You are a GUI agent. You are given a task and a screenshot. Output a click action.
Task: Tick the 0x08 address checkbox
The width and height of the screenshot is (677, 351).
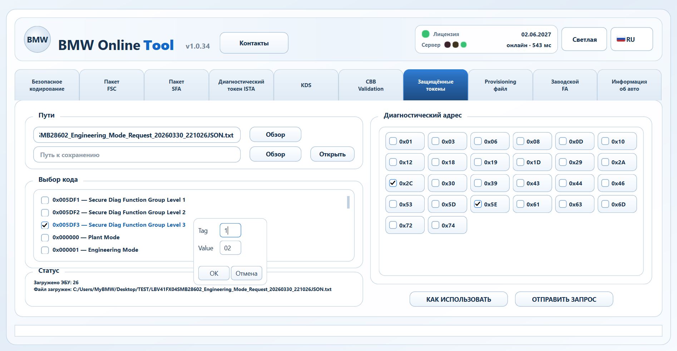(520, 141)
